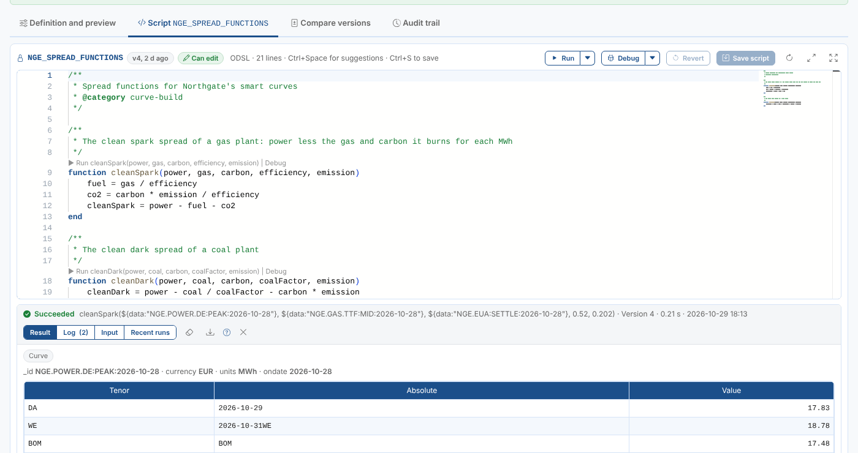Click the Tenor column header

[x=120, y=391]
